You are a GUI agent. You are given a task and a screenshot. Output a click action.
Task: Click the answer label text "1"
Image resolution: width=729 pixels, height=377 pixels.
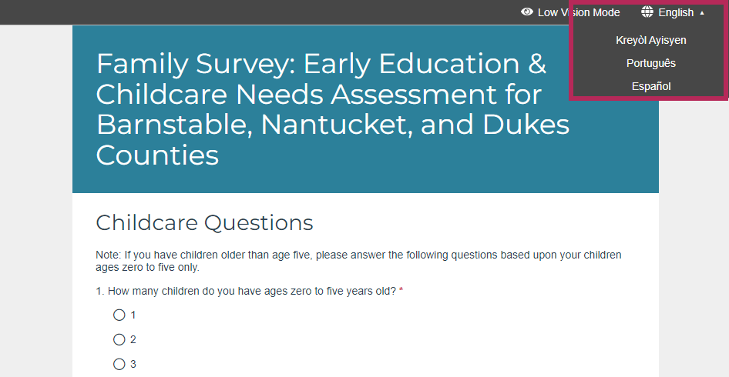coord(133,315)
